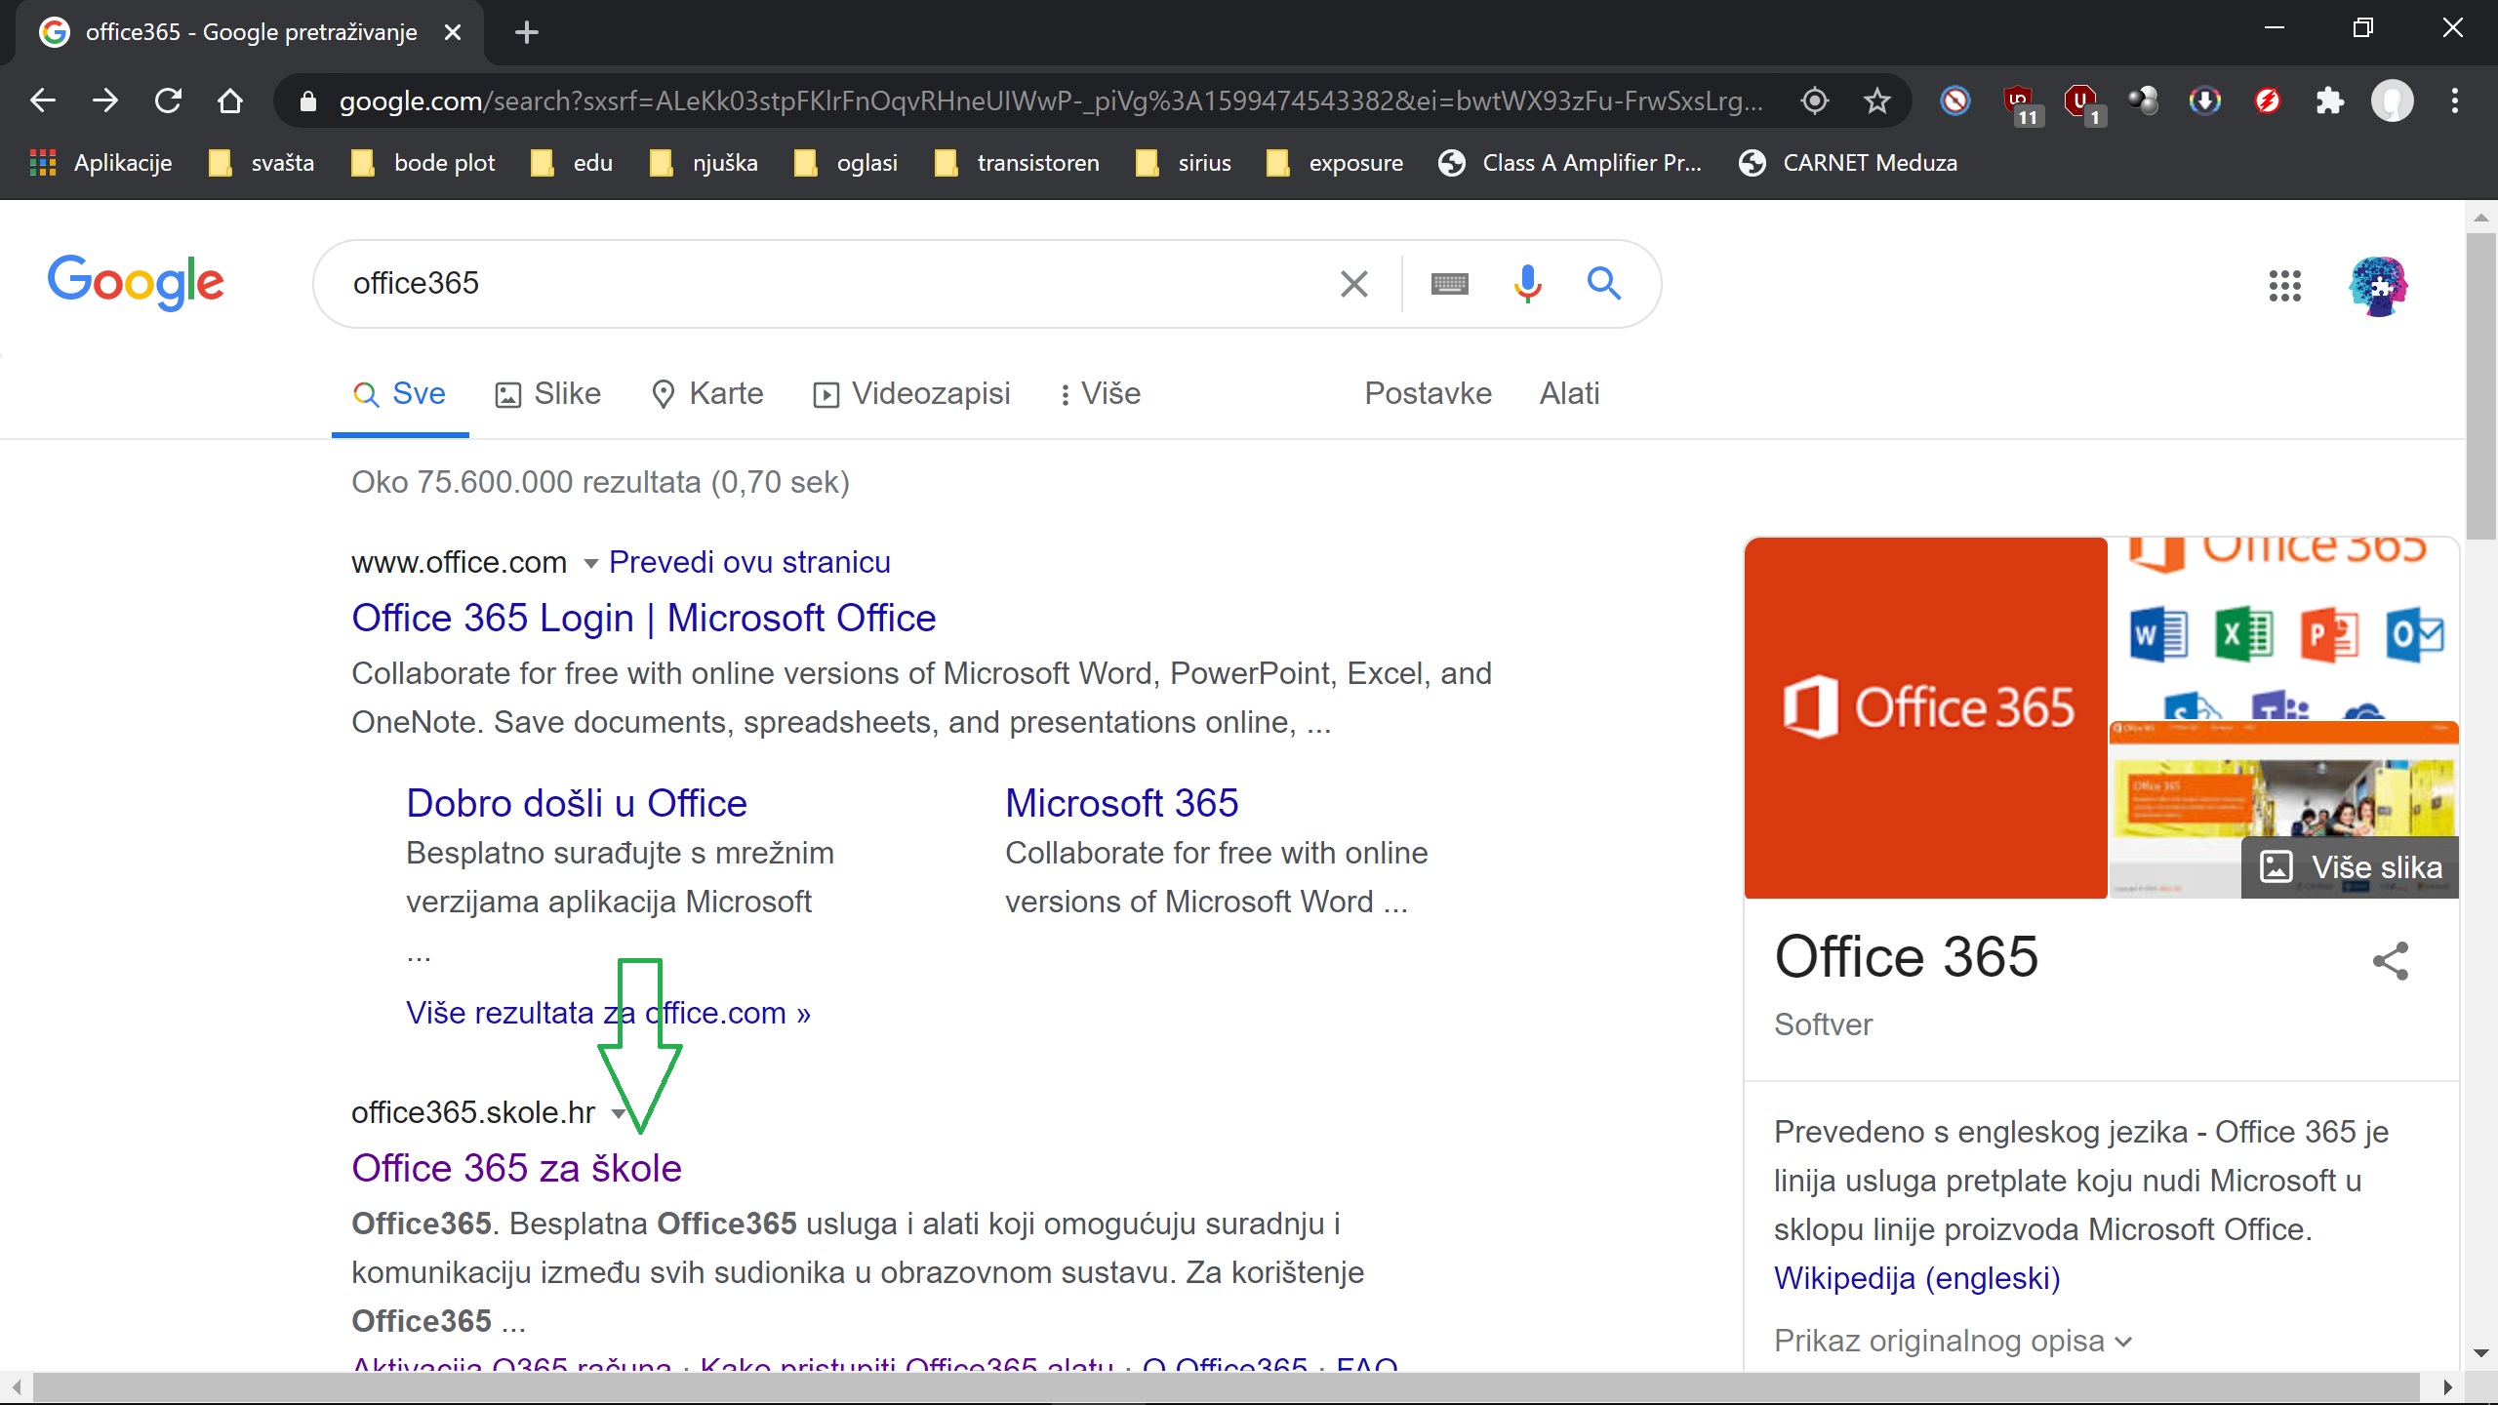Image resolution: width=2498 pixels, height=1405 pixels.
Task: Click Prevedi ovu stranicu link
Action: tap(749, 563)
